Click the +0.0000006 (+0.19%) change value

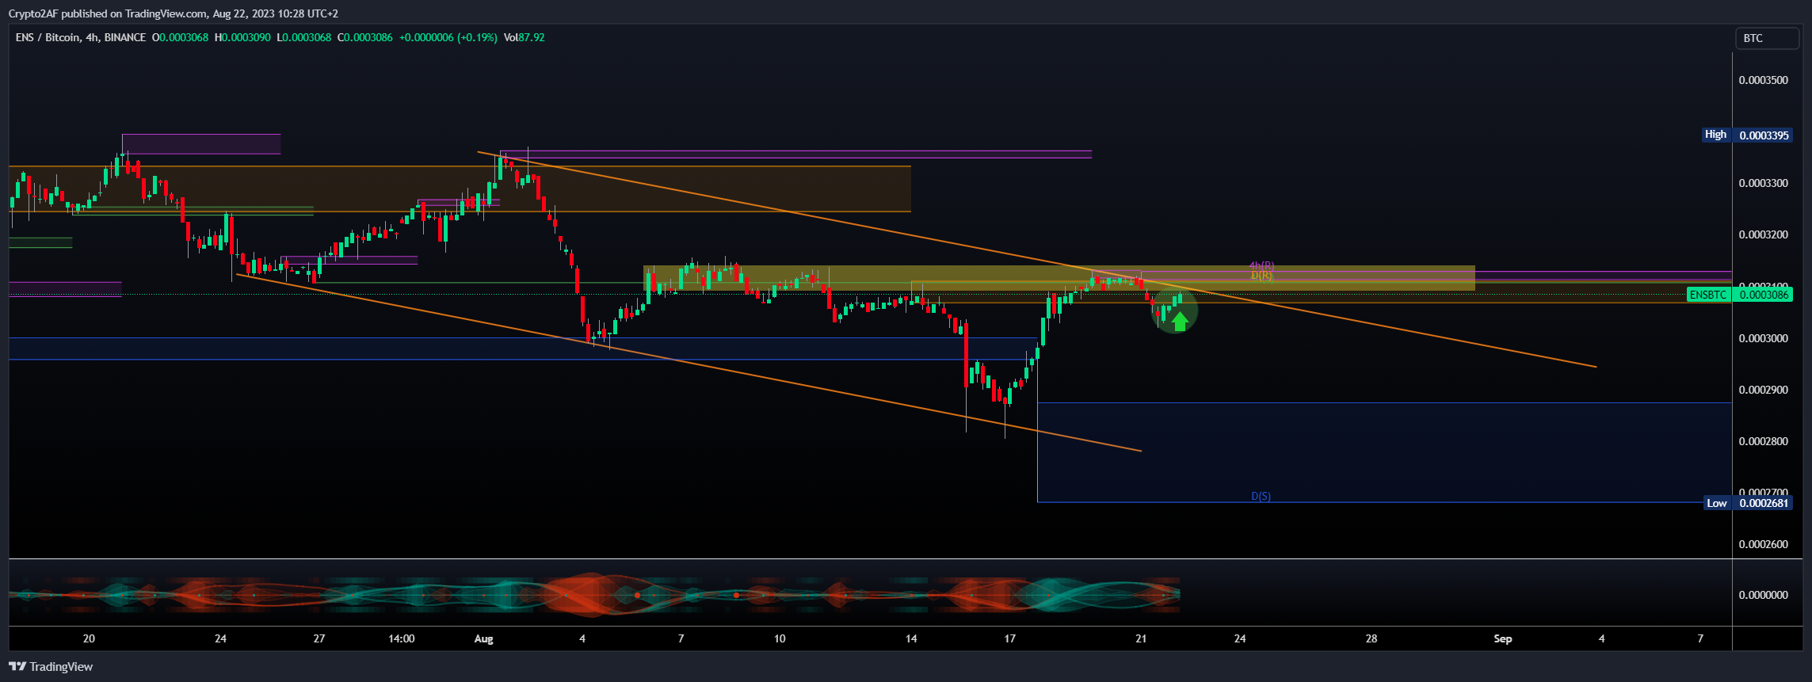pyautogui.click(x=448, y=37)
